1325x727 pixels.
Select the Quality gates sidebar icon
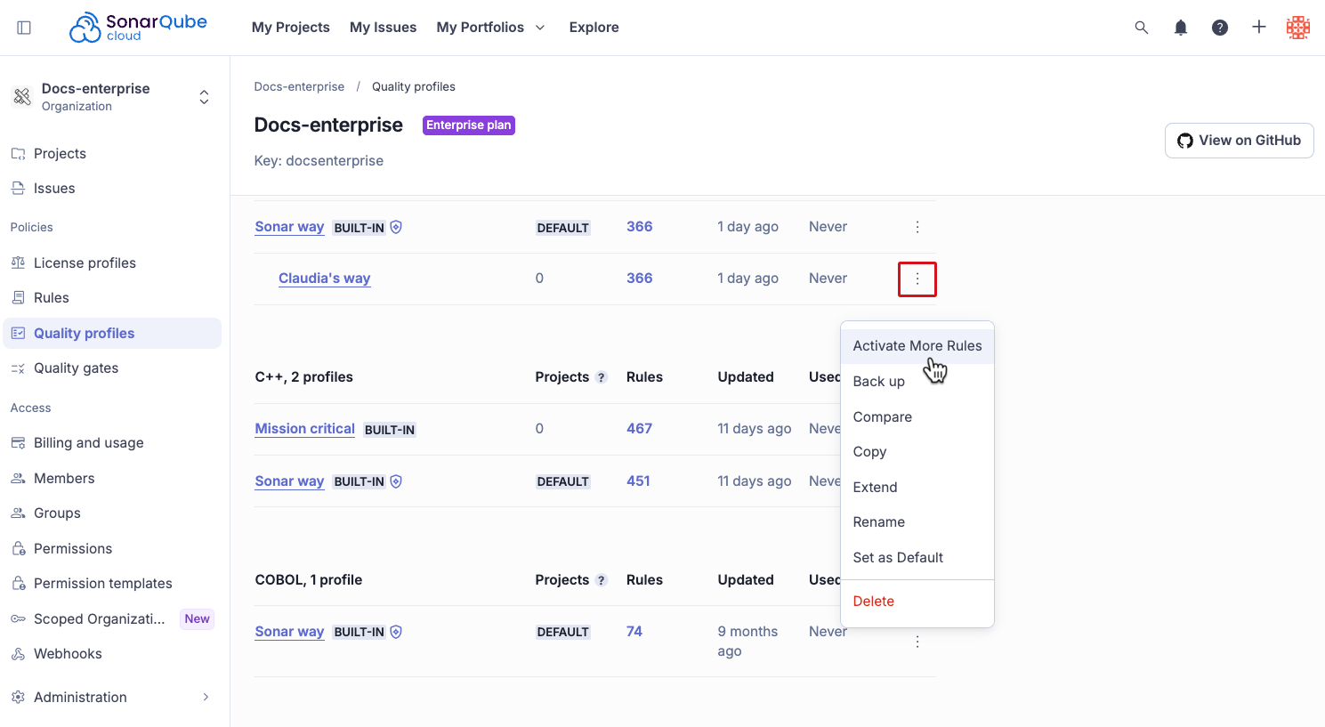coord(18,368)
